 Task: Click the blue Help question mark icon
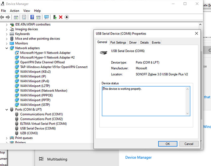[x=32, y=17]
